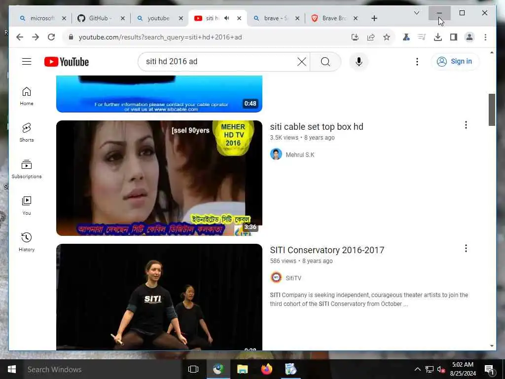Switch to the Brave Browser tab

tap(334, 18)
